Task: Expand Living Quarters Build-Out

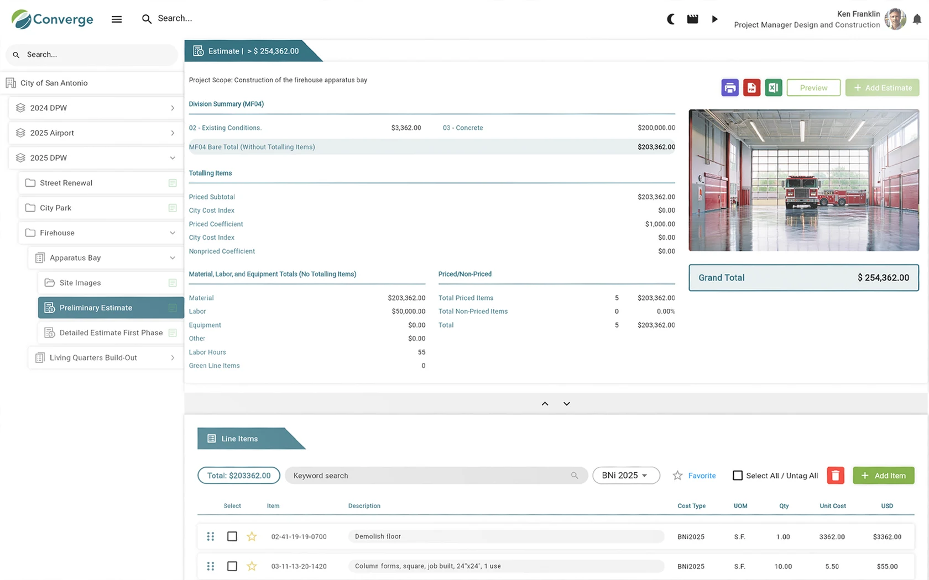Action: (173, 358)
